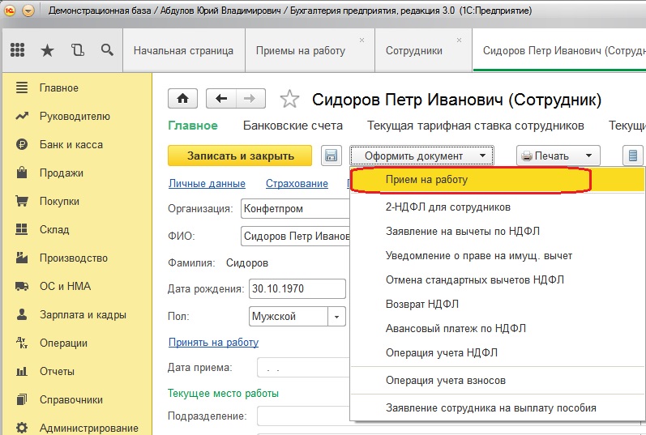Click Операции Дт/Кт icon in sidebar

click(22, 343)
